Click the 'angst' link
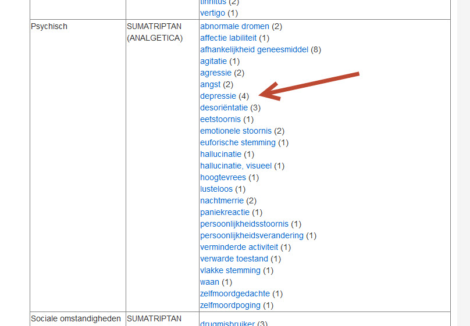Viewport: 470px width, 326px height. click(211, 84)
